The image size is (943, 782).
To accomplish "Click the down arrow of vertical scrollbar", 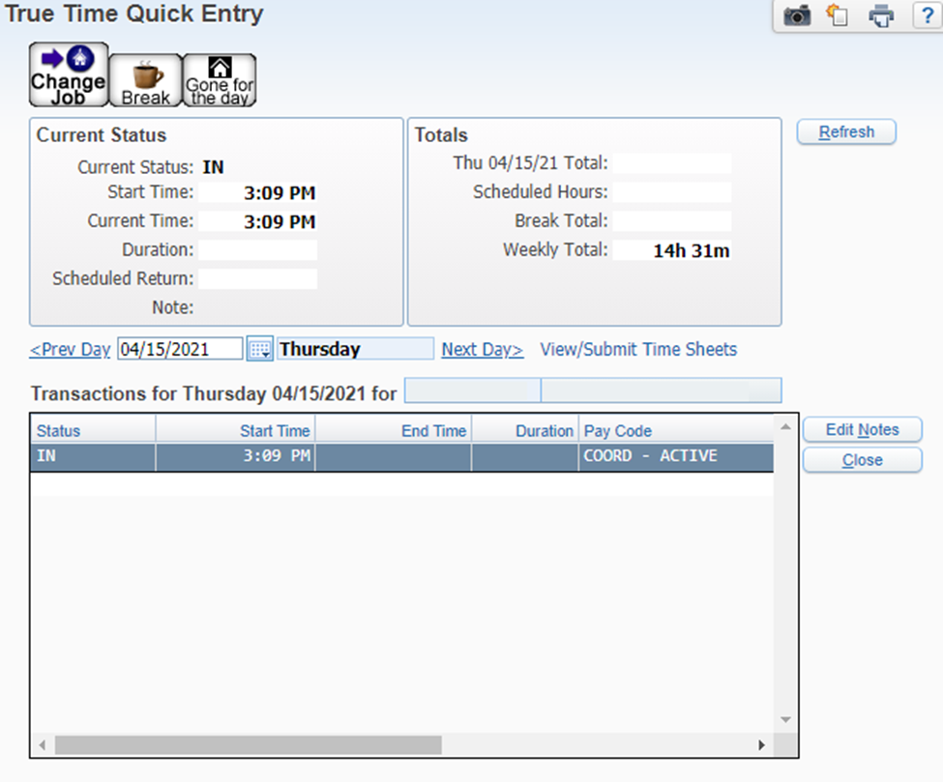I will [785, 719].
